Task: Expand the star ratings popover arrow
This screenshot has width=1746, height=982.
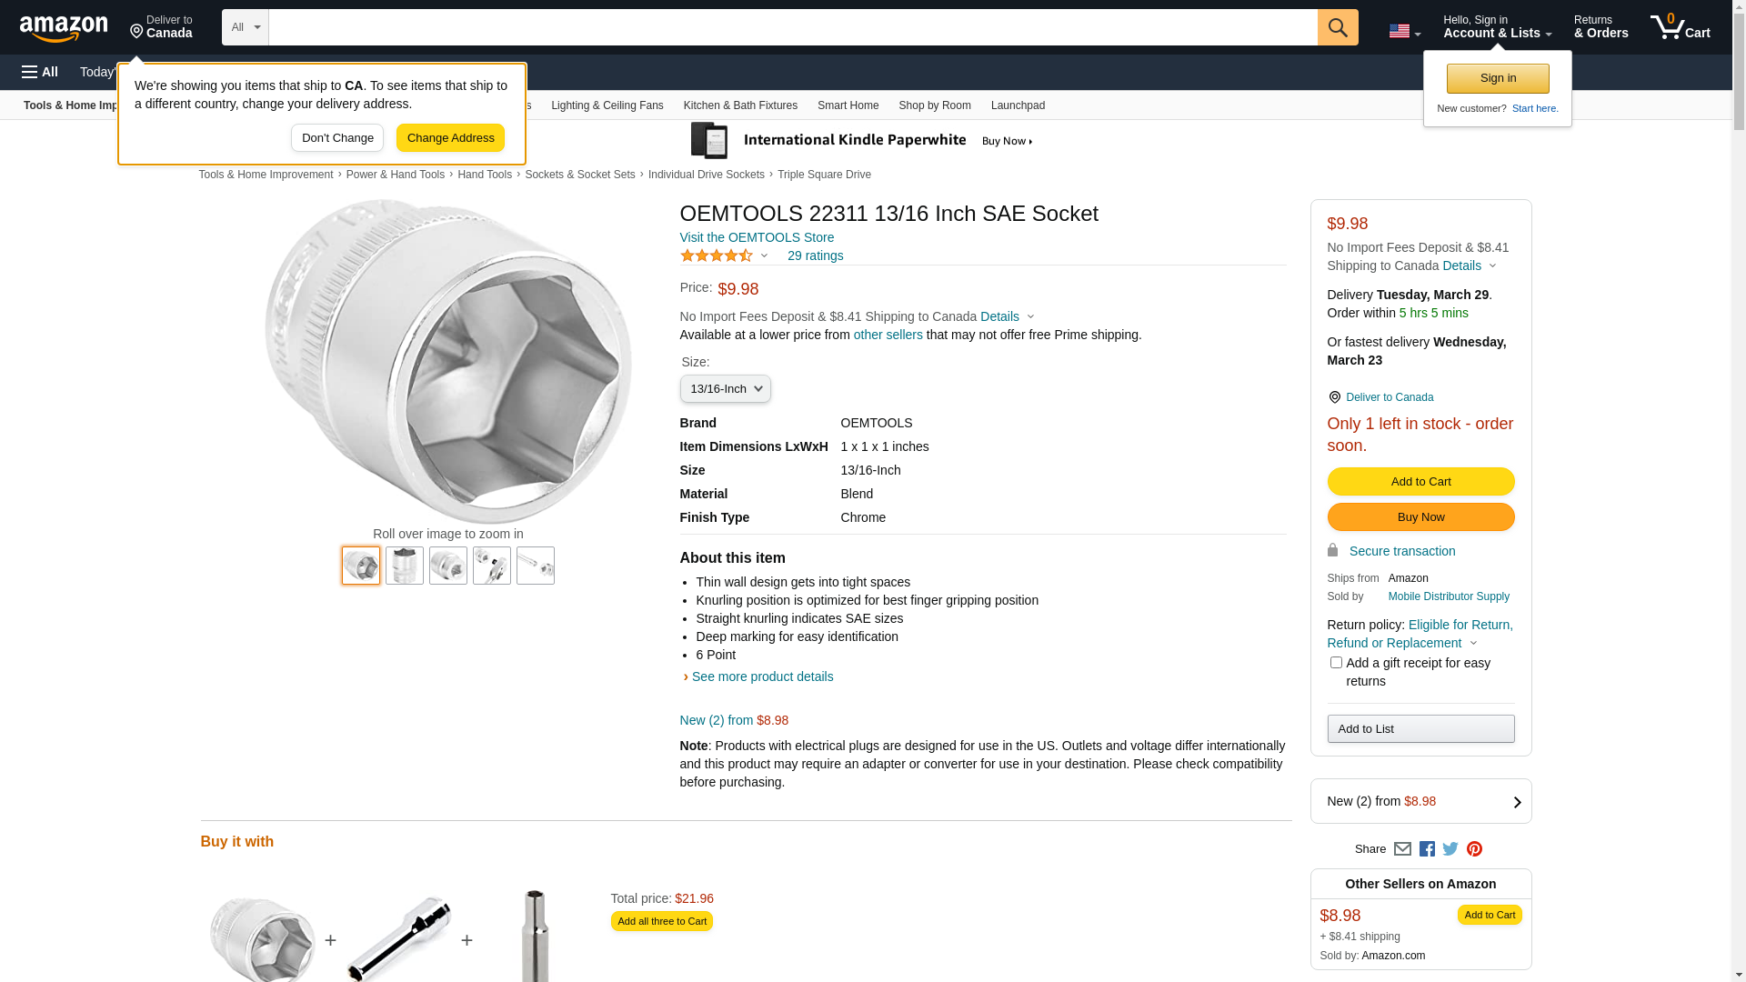Action: 764,256
